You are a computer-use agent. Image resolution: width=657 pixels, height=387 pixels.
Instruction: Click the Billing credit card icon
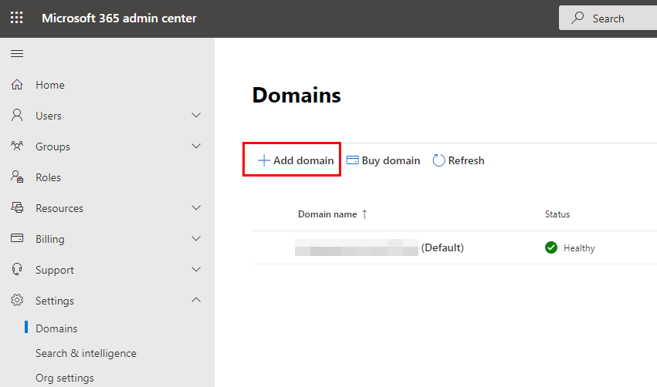click(x=17, y=238)
